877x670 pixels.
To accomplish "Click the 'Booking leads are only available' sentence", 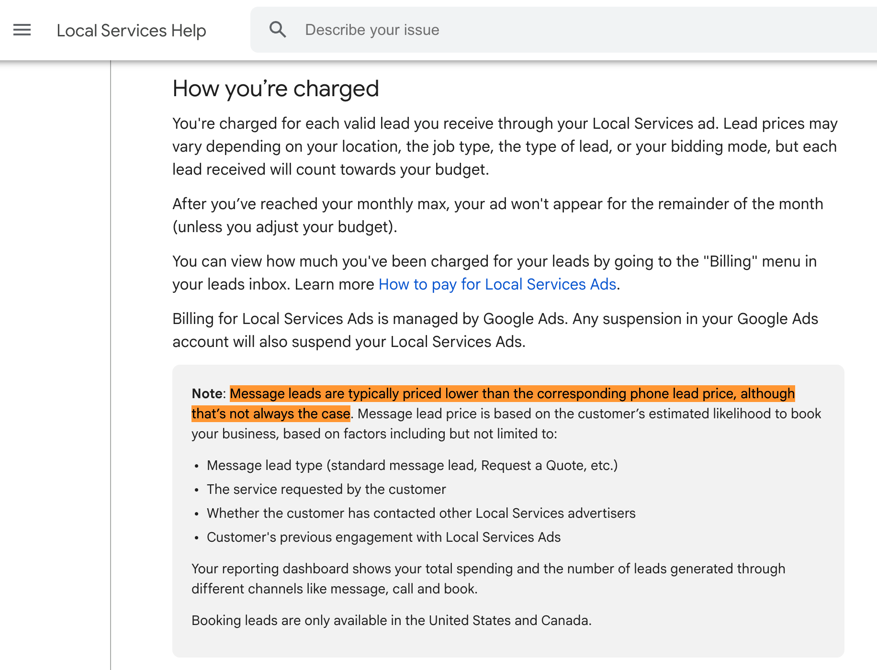I will click(391, 620).
